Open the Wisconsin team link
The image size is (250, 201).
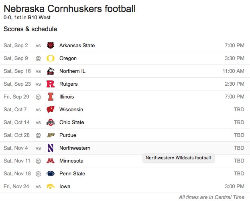tap(71, 109)
